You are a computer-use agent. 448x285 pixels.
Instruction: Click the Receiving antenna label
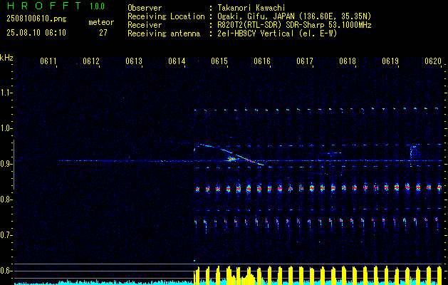[164, 33]
